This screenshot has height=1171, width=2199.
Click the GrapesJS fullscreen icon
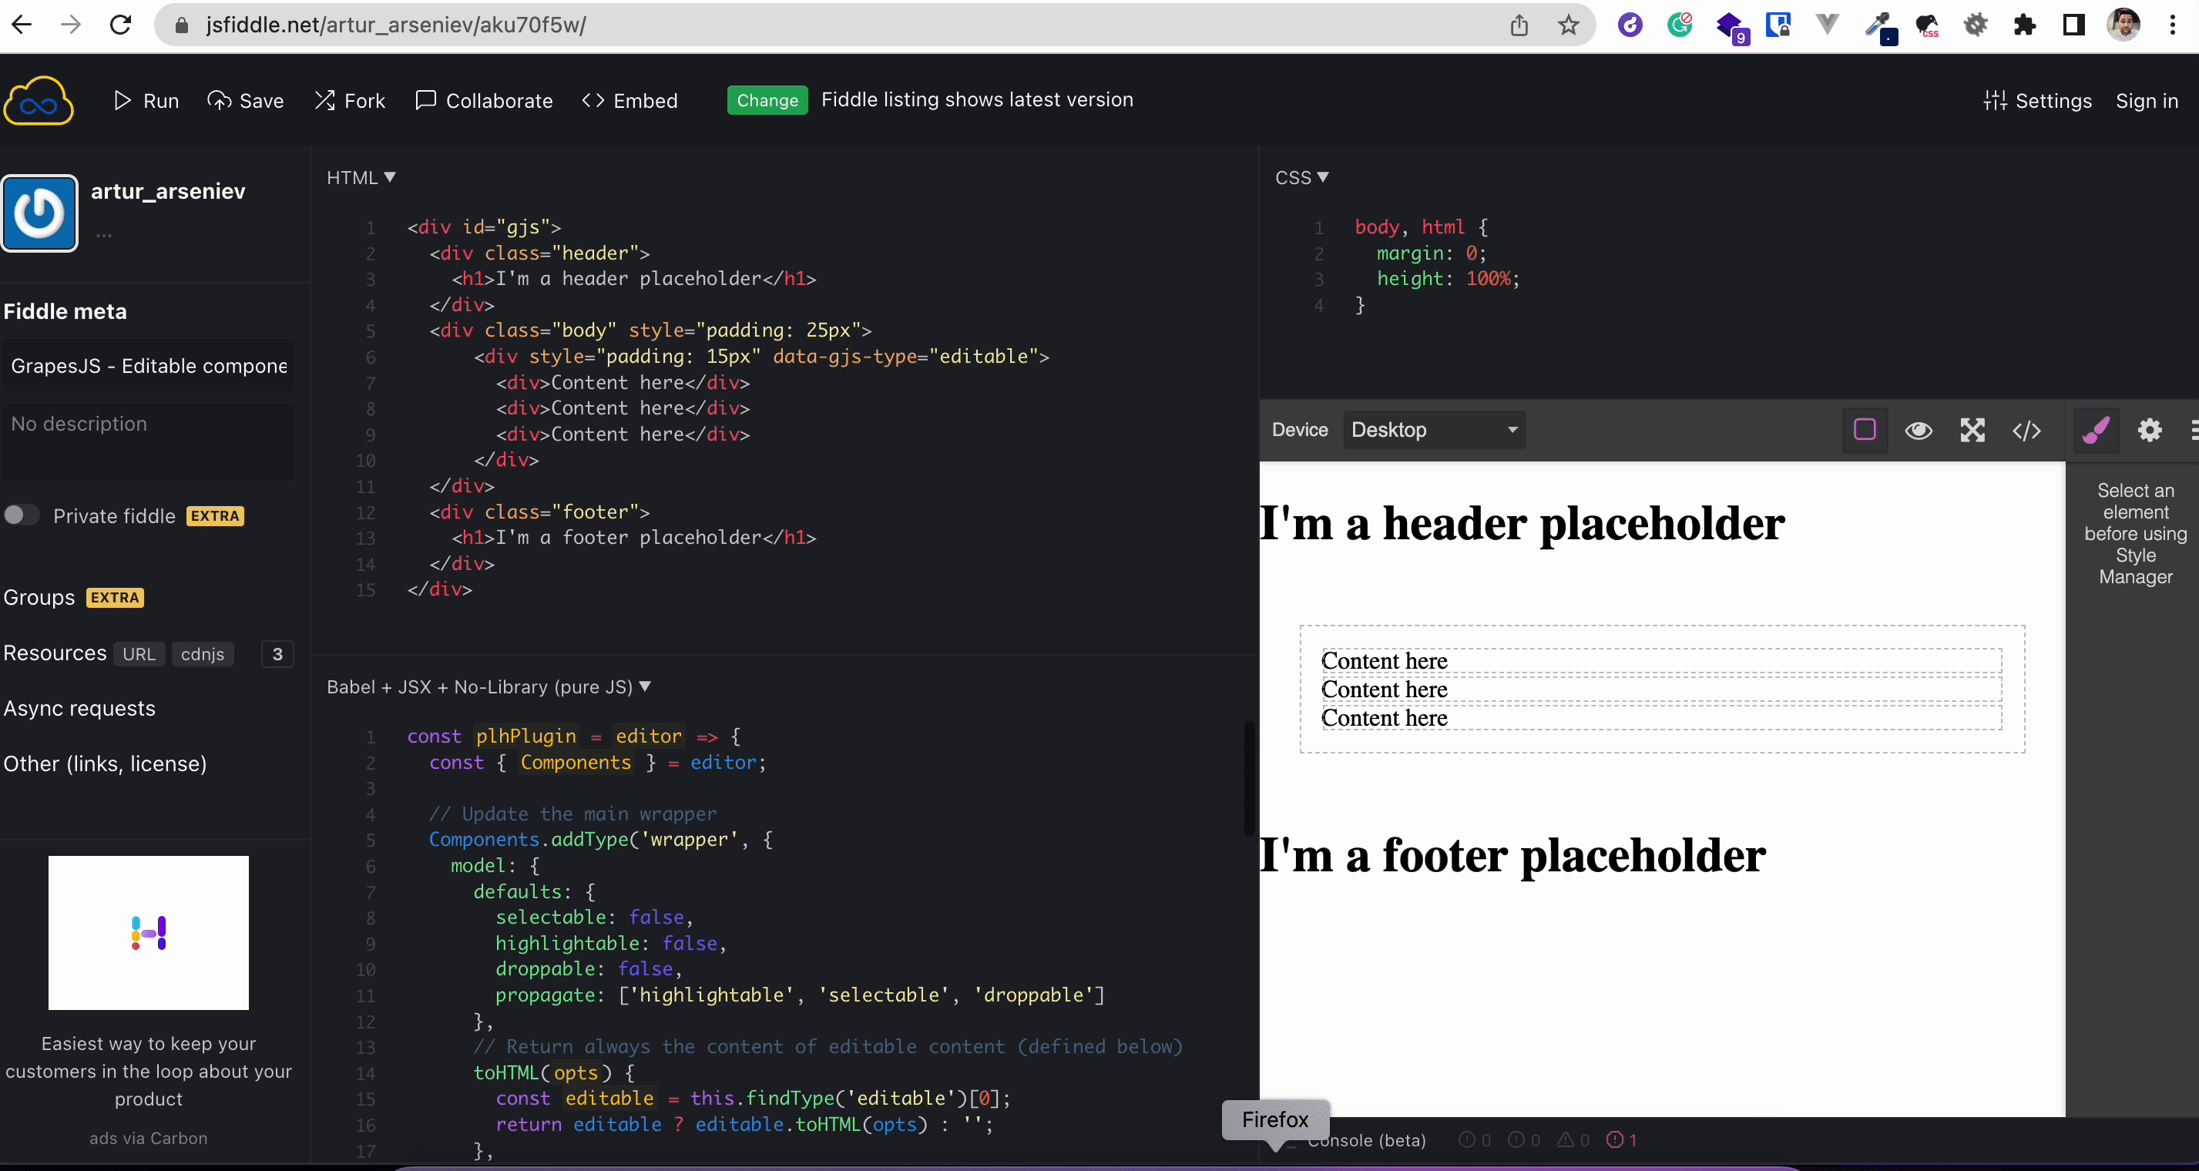pyautogui.click(x=1972, y=430)
